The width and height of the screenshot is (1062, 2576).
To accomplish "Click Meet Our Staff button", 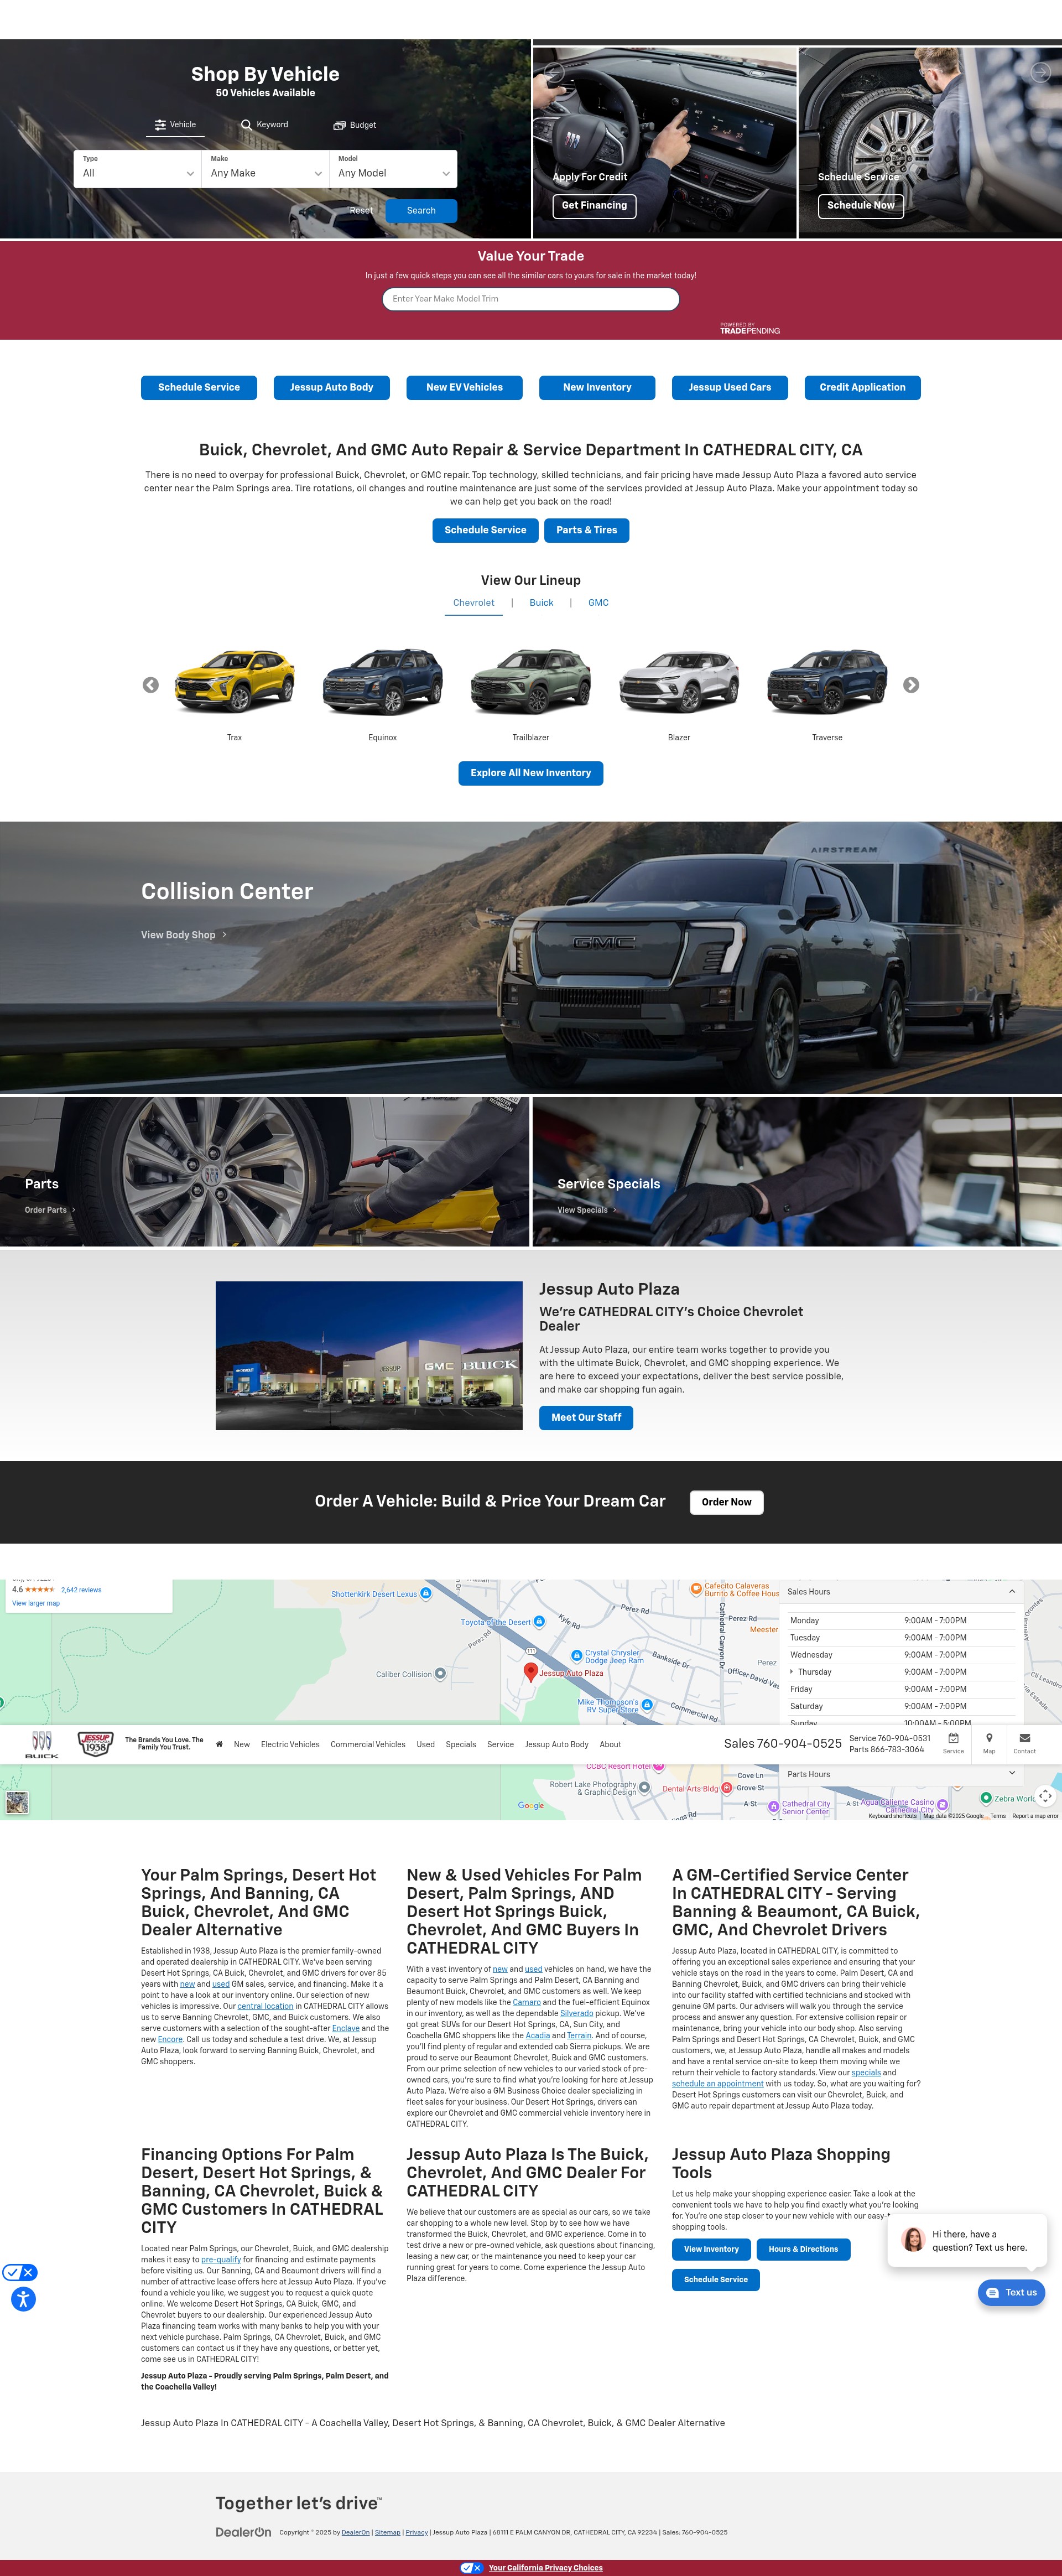I will click(586, 1418).
